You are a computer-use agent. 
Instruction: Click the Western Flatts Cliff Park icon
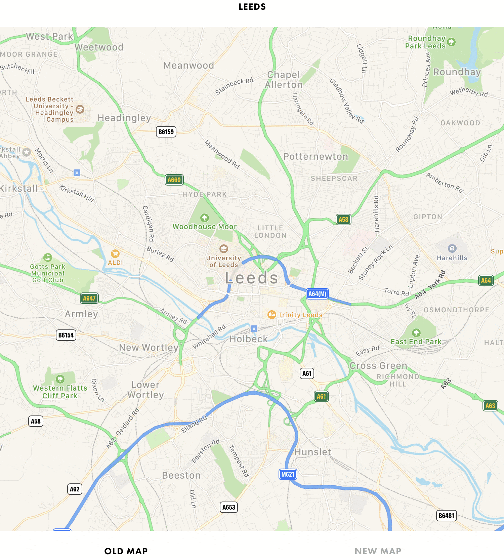[60, 379]
